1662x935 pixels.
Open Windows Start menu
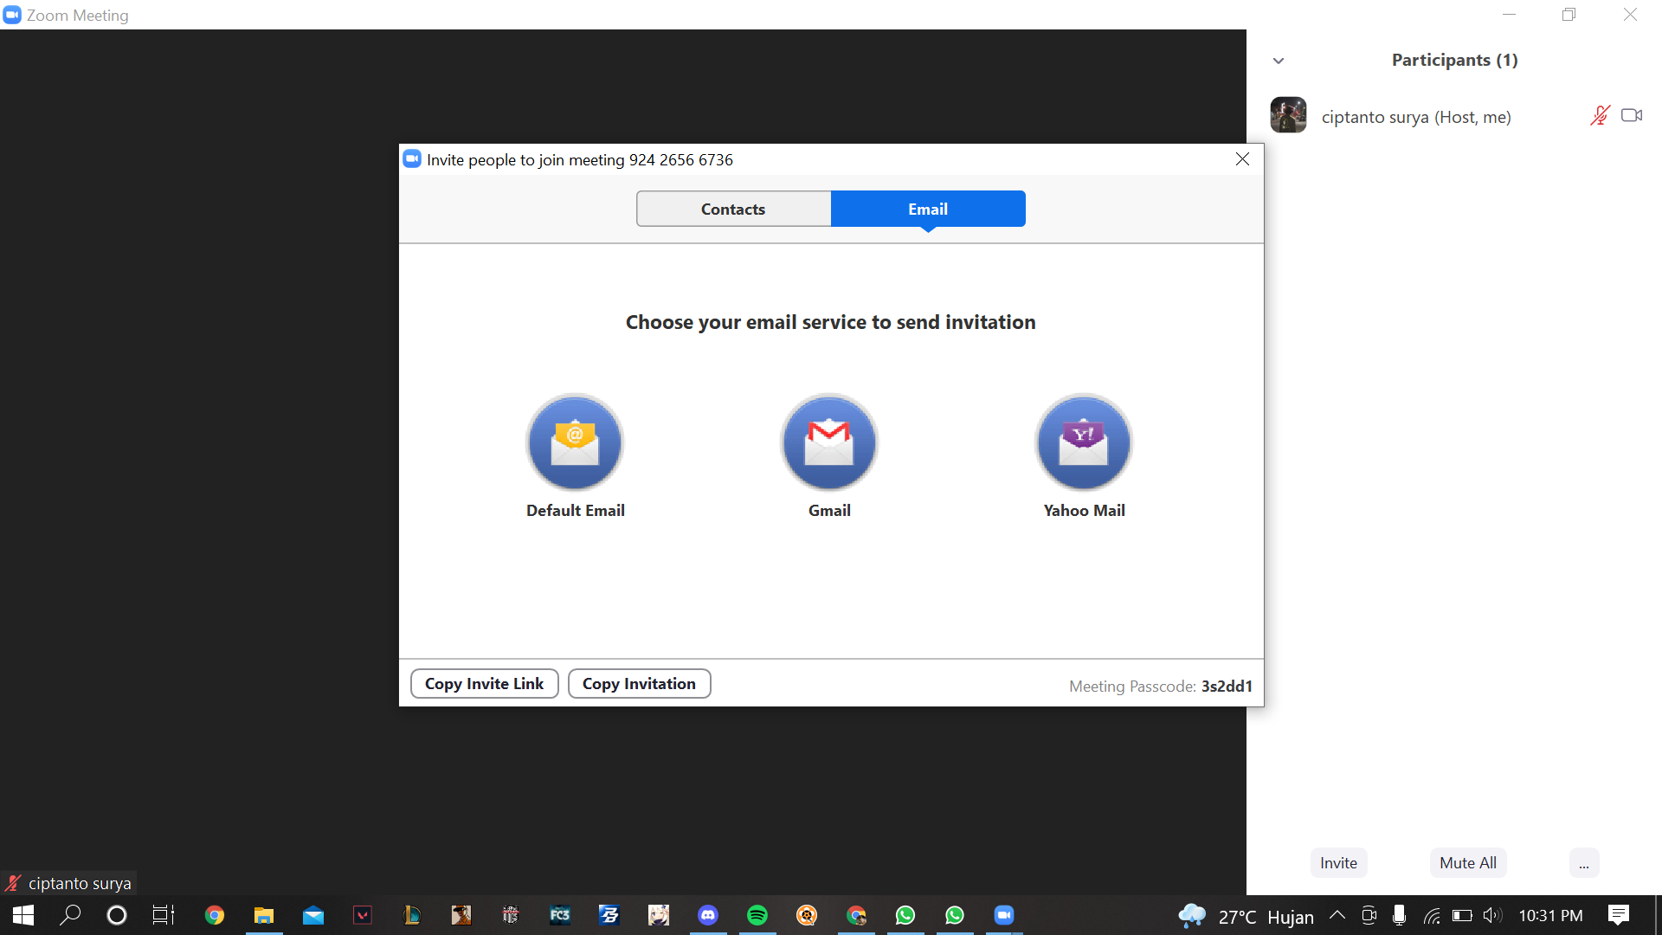[23, 915]
